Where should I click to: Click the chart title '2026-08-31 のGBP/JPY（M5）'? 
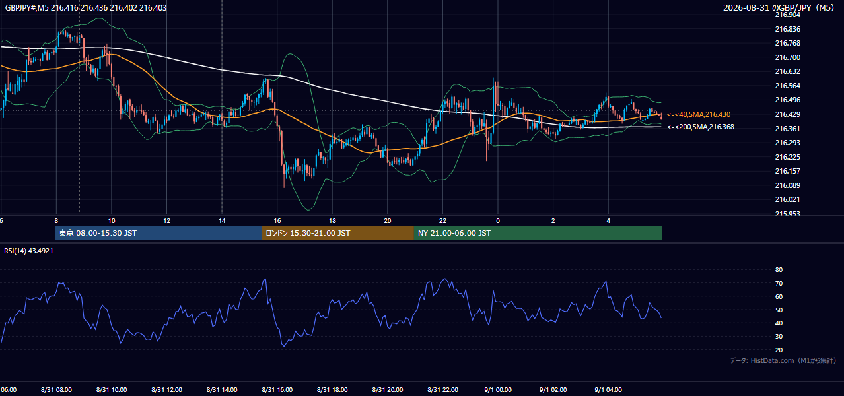(x=779, y=7)
